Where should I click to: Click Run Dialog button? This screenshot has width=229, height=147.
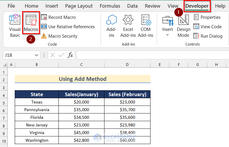208,36
